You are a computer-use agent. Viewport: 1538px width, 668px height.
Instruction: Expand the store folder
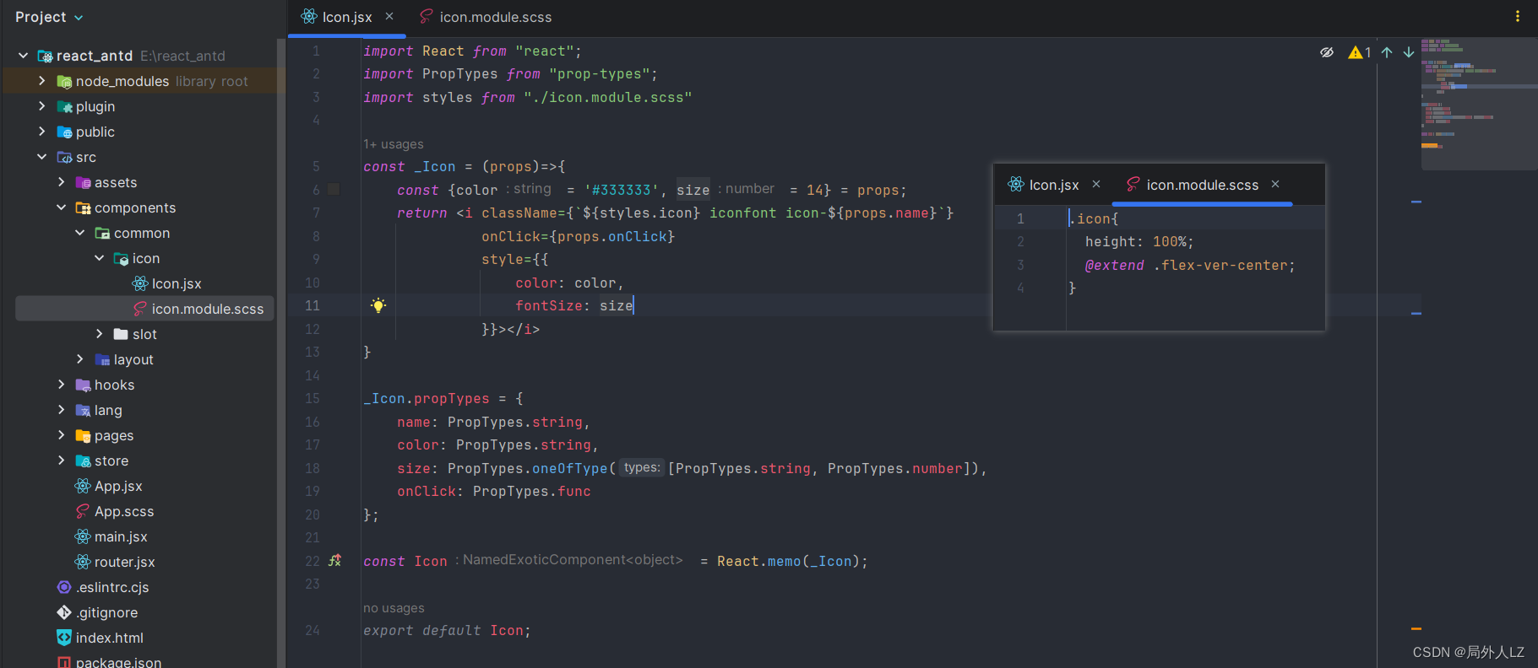(x=61, y=461)
